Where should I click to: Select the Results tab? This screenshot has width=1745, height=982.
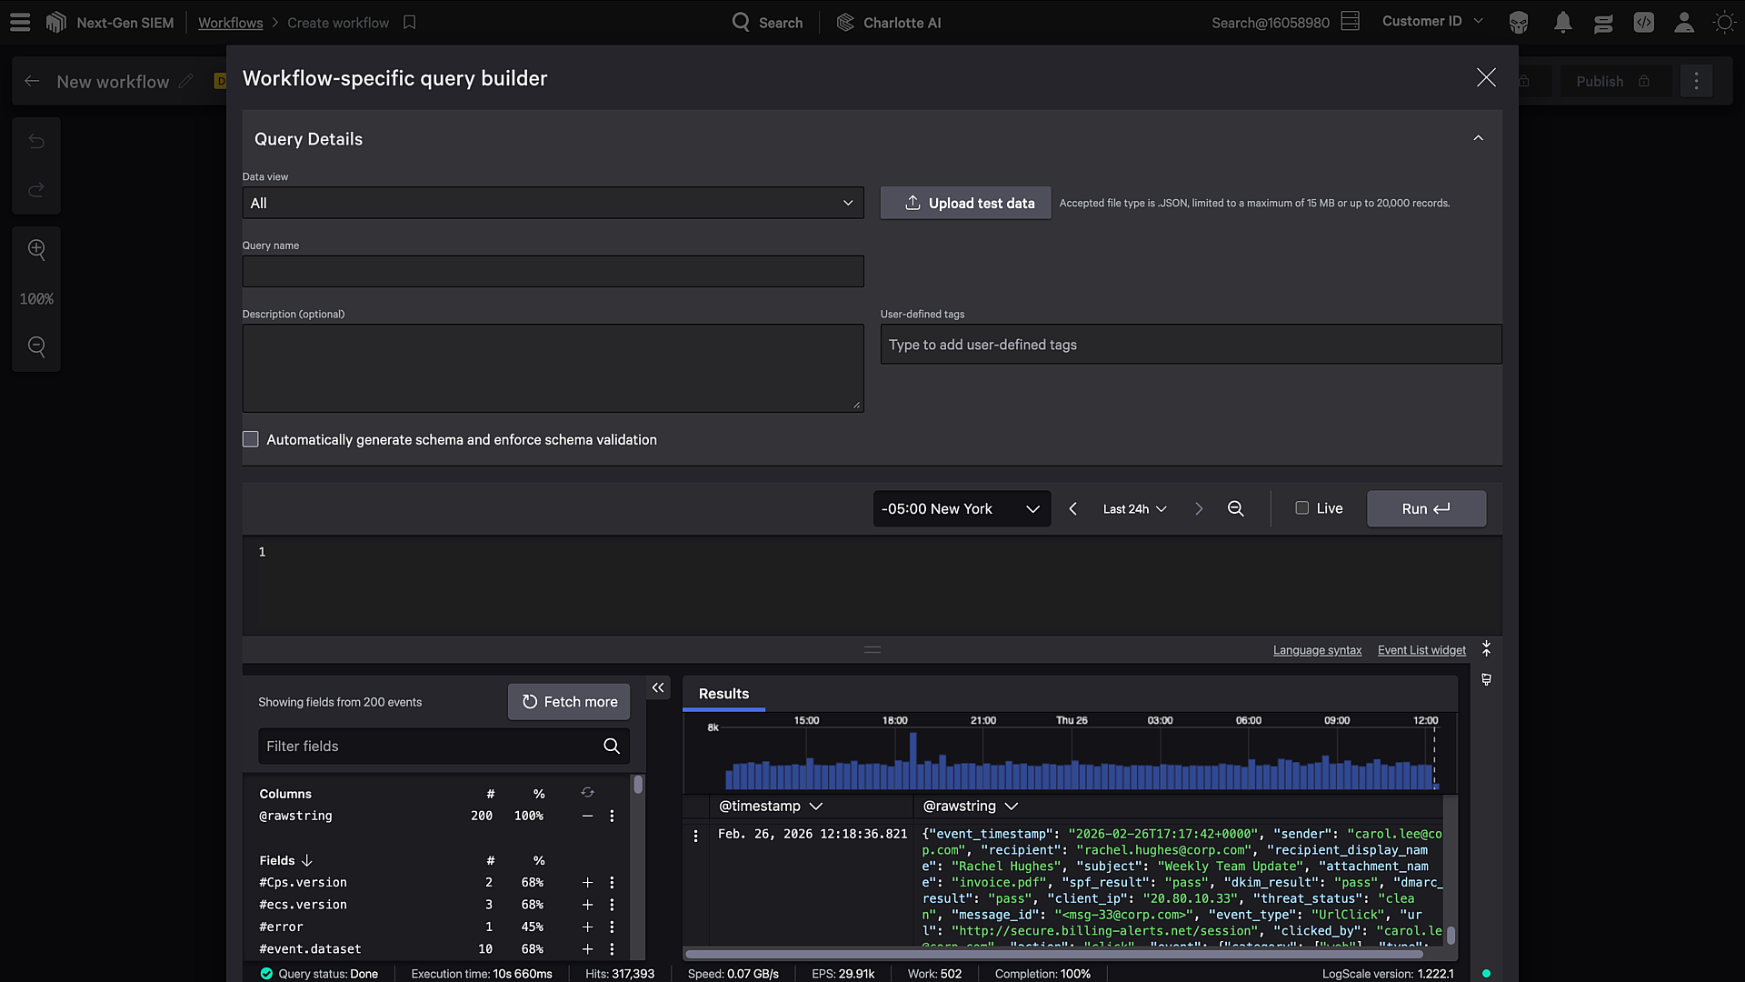click(x=723, y=694)
